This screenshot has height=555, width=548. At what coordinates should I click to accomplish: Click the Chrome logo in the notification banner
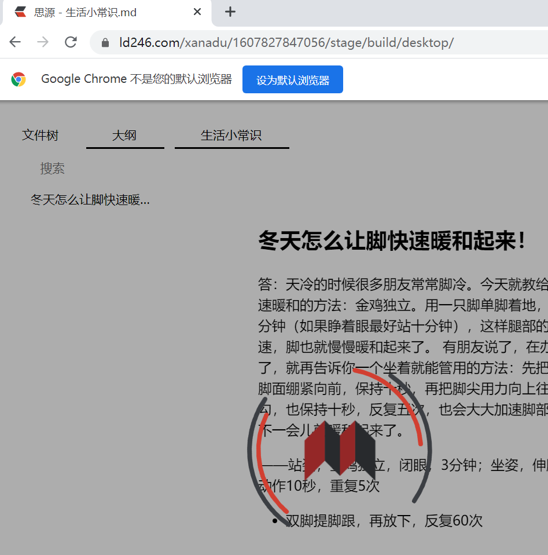(18, 79)
